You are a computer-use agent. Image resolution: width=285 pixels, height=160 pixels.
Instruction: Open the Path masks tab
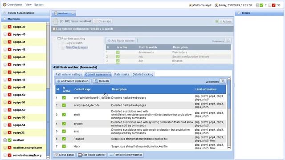point(122,74)
